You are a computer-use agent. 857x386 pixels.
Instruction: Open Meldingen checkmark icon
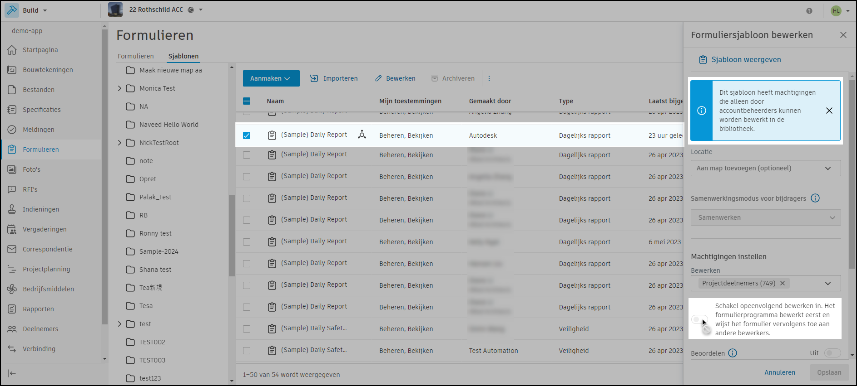coord(12,130)
